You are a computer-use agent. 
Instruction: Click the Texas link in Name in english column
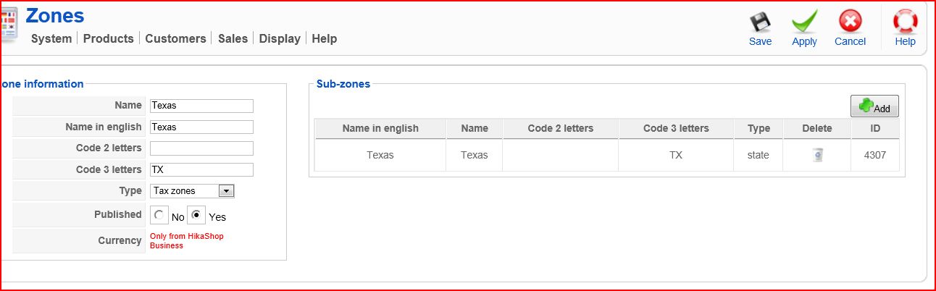[x=380, y=155]
